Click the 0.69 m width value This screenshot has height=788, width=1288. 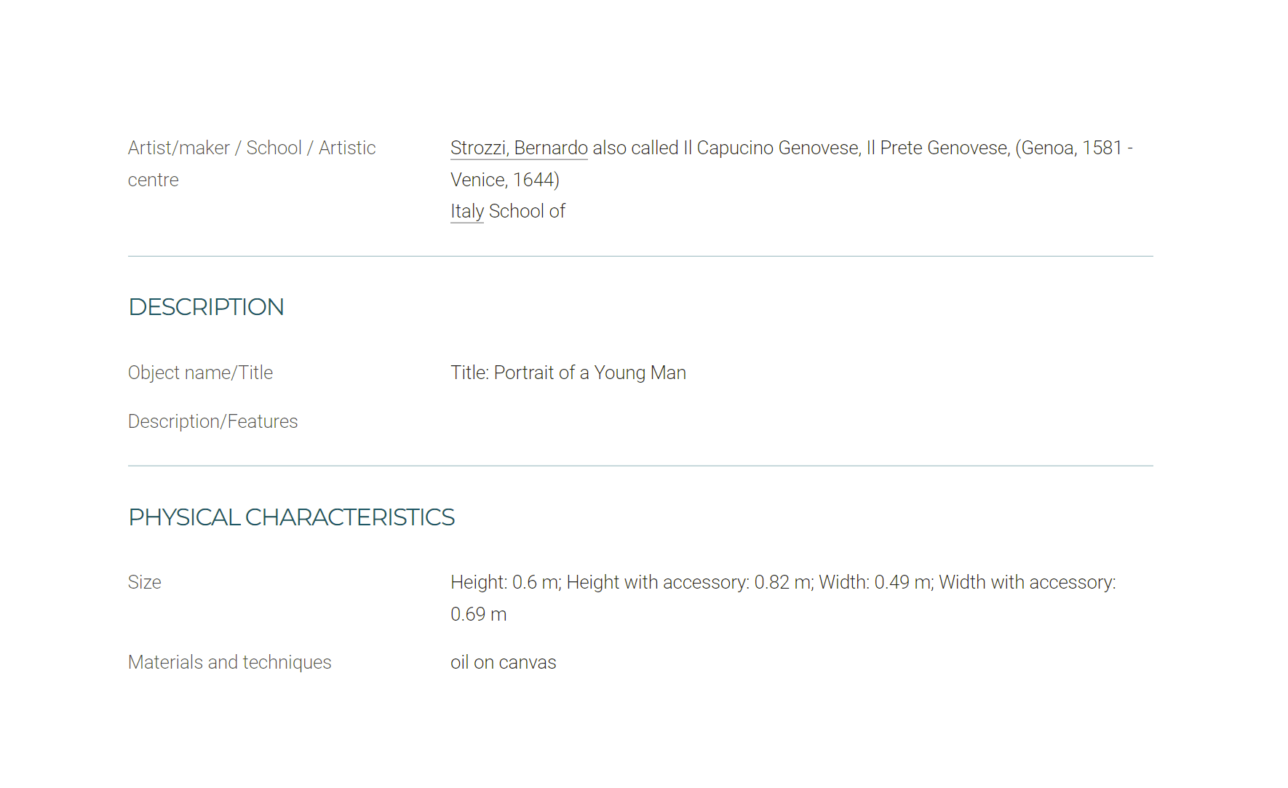[x=478, y=614]
